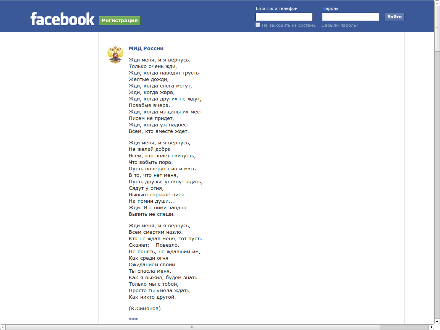Open the МИД России avatar image
Screen dimensions: 440x330
pyautogui.click(x=115, y=55)
